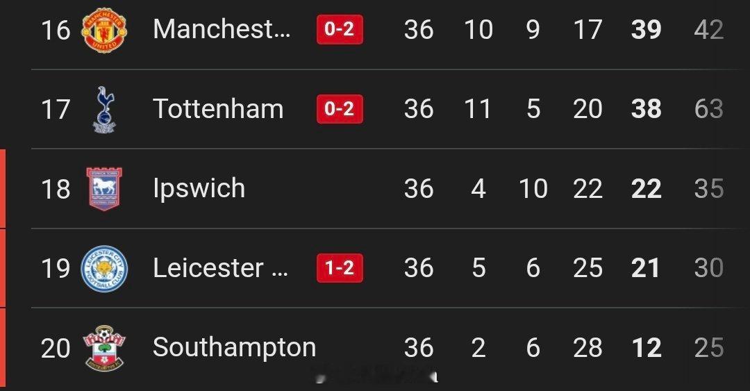The height and width of the screenshot is (391, 750).
Task: Select the Ipswich team name
Action: (199, 188)
